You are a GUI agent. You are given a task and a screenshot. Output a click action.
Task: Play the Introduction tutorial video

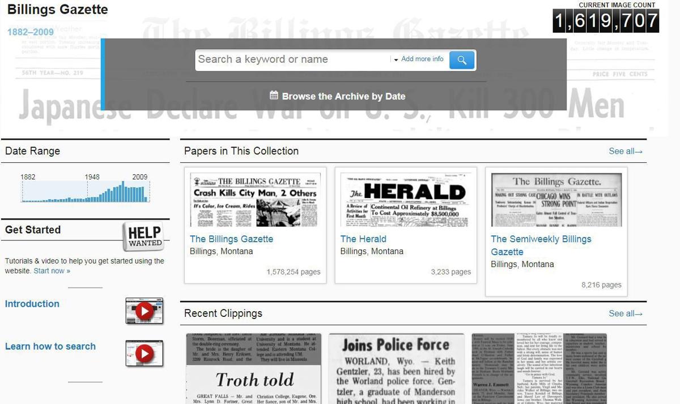point(144,310)
